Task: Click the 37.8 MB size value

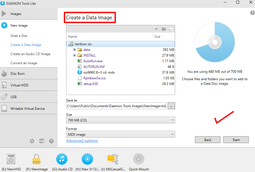Action: [x=168, y=72]
